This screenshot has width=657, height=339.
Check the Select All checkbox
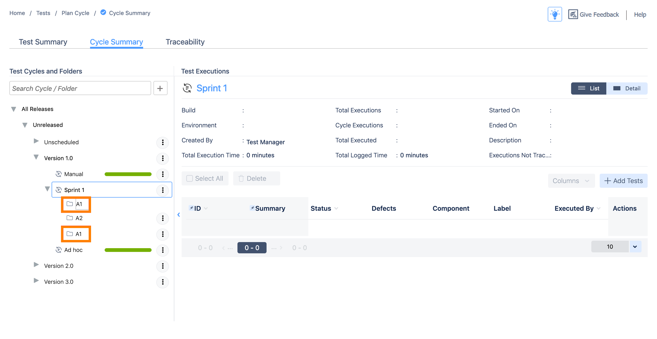pos(190,178)
